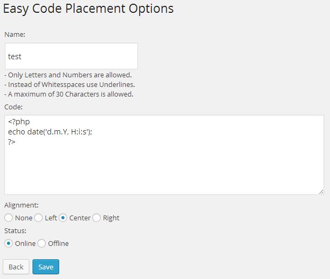
Task: Set alignment to Right
Action: tap(96, 218)
